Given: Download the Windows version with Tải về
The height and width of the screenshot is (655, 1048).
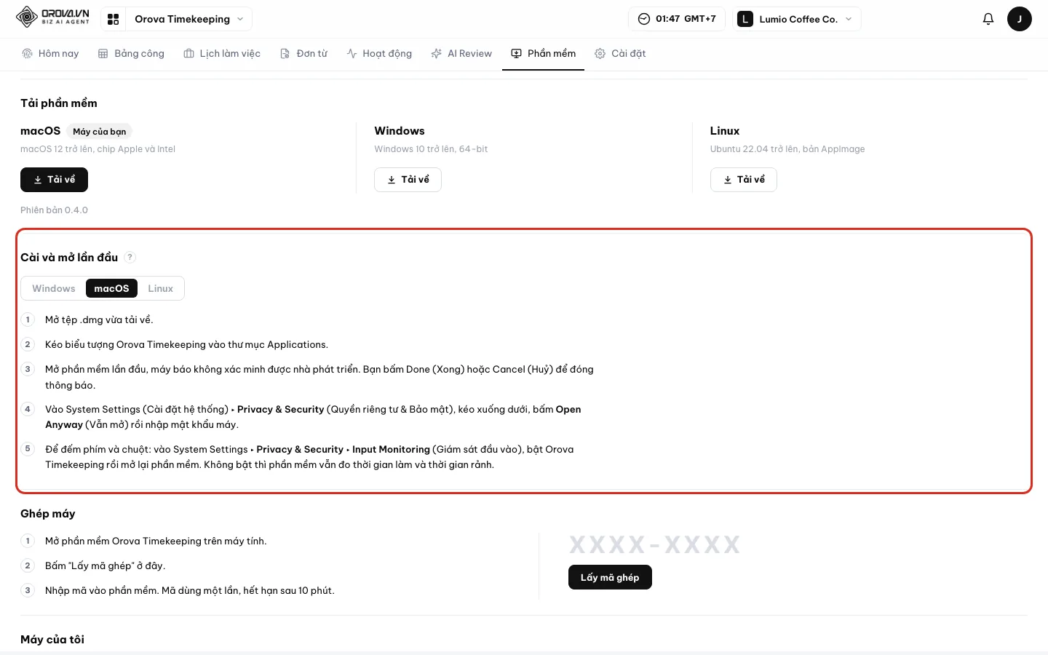Looking at the screenshot, I should click(x=408, y=180).
